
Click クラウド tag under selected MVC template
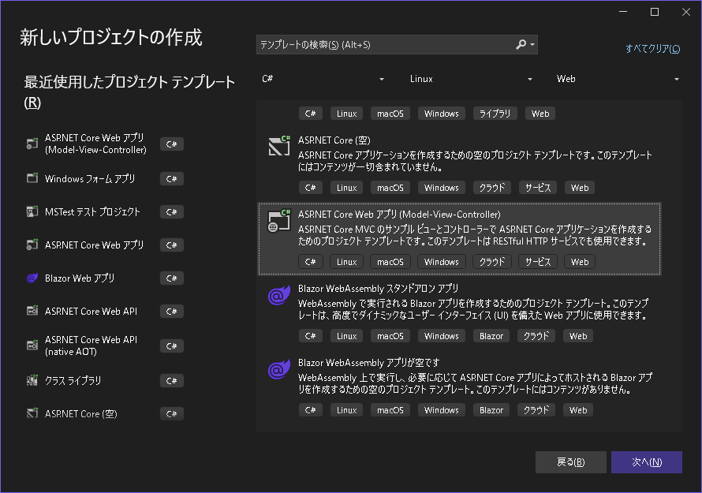(x=492, y=262)
